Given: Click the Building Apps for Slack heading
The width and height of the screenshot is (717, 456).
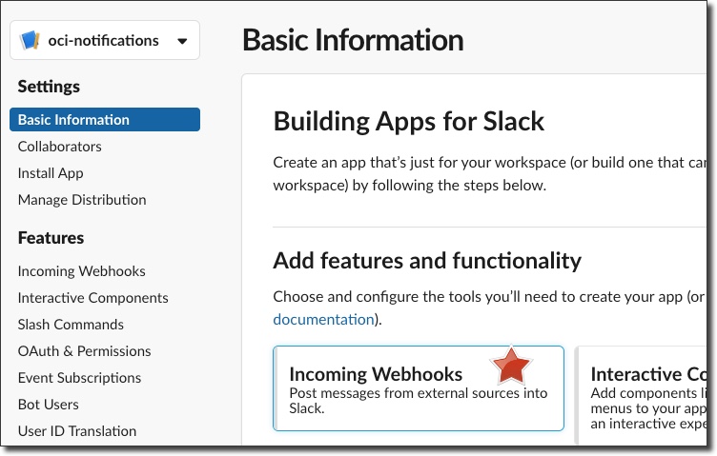Looking at the screenshot, I should pyautogui.click(x=408, y=121).
